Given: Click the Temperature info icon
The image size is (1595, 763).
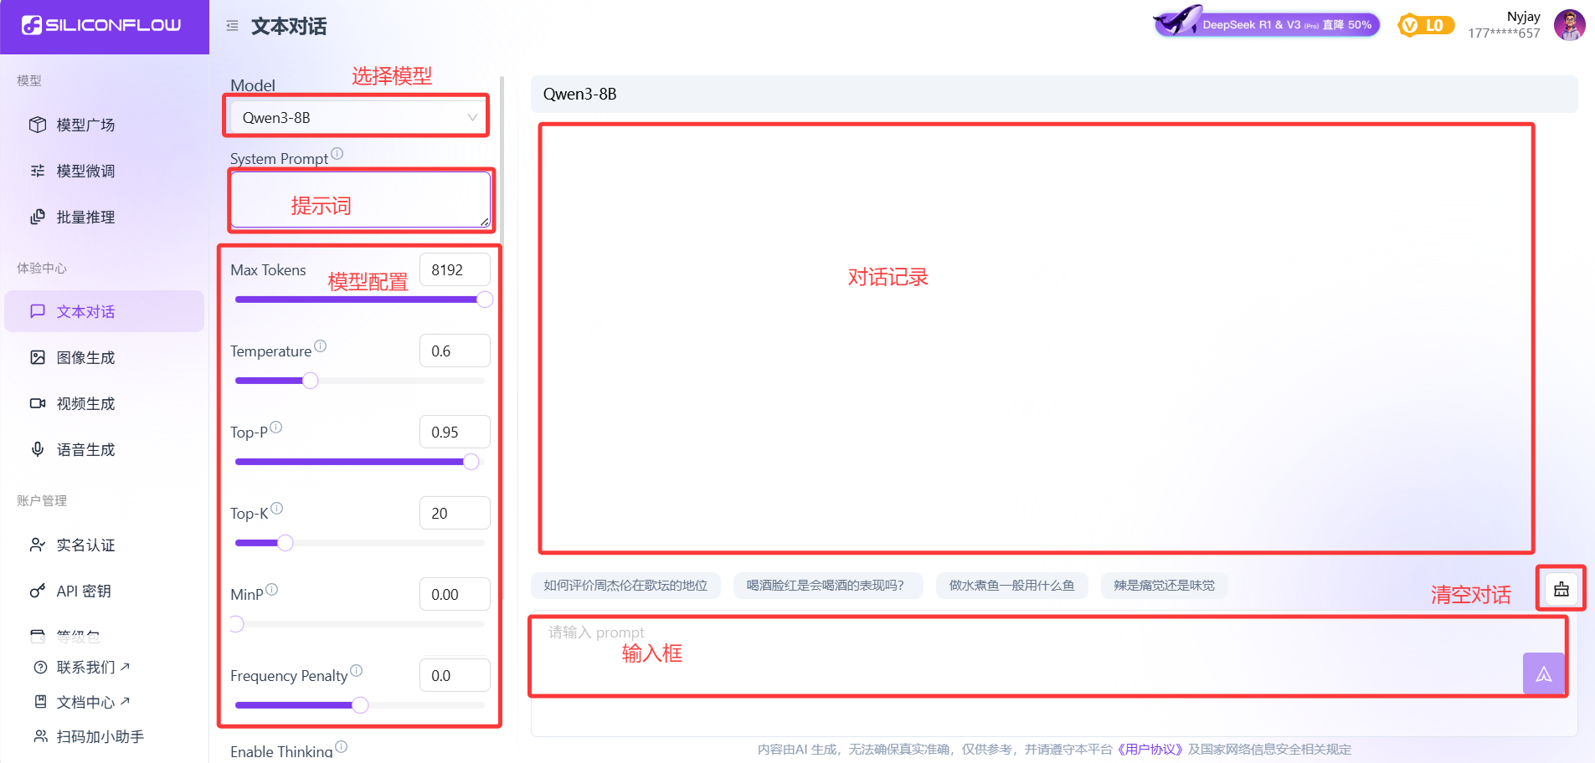Looking at the screenshot, I should click(x=321, y=346).
